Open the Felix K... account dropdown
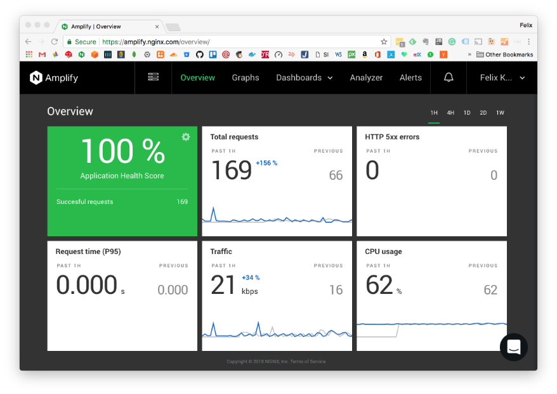Viewport: 557px width, 394px height. pos(502,78)
